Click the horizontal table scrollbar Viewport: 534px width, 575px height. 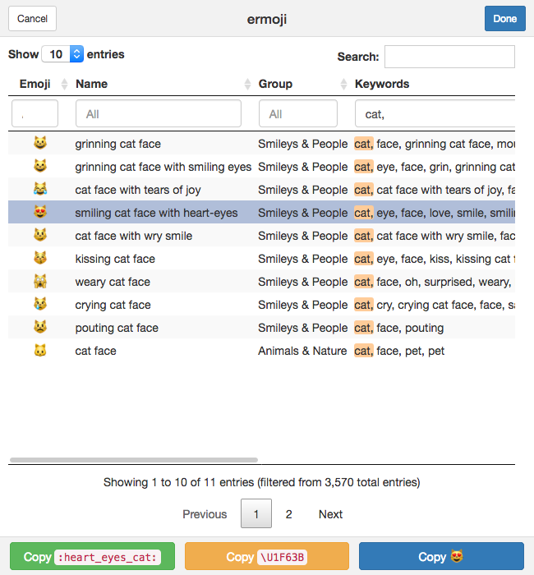[134, 460]
